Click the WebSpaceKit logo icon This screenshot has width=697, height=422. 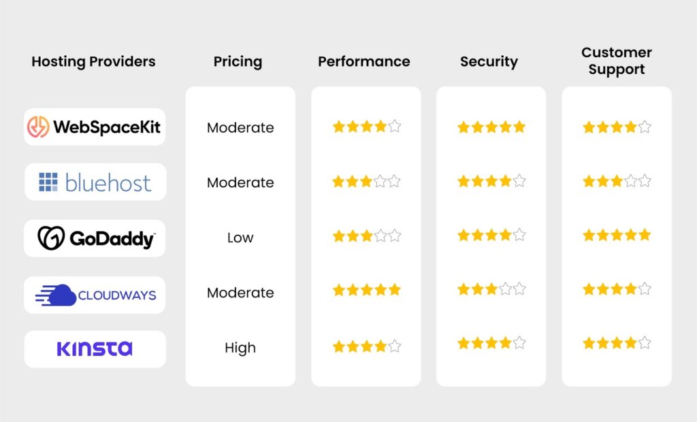(x=38, y=127)
